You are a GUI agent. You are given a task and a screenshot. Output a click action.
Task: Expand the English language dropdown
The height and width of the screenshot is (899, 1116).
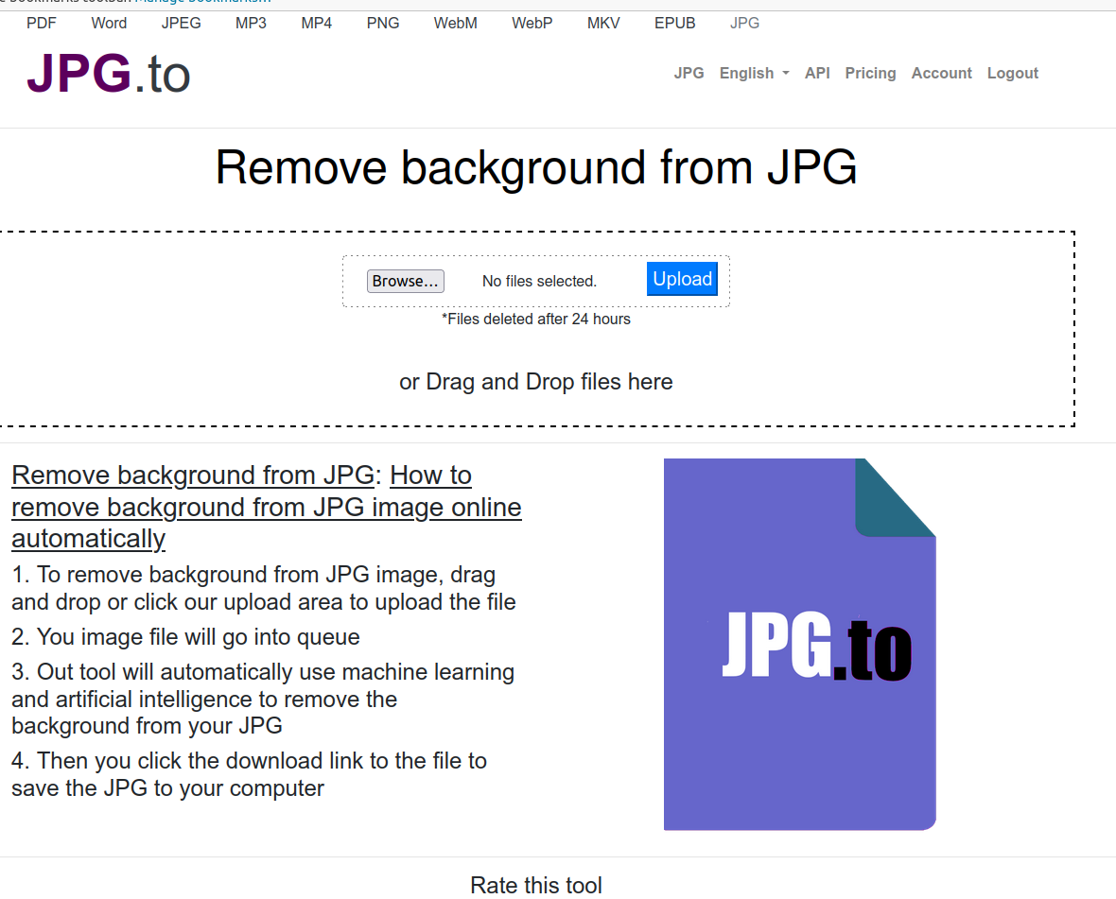754,73
